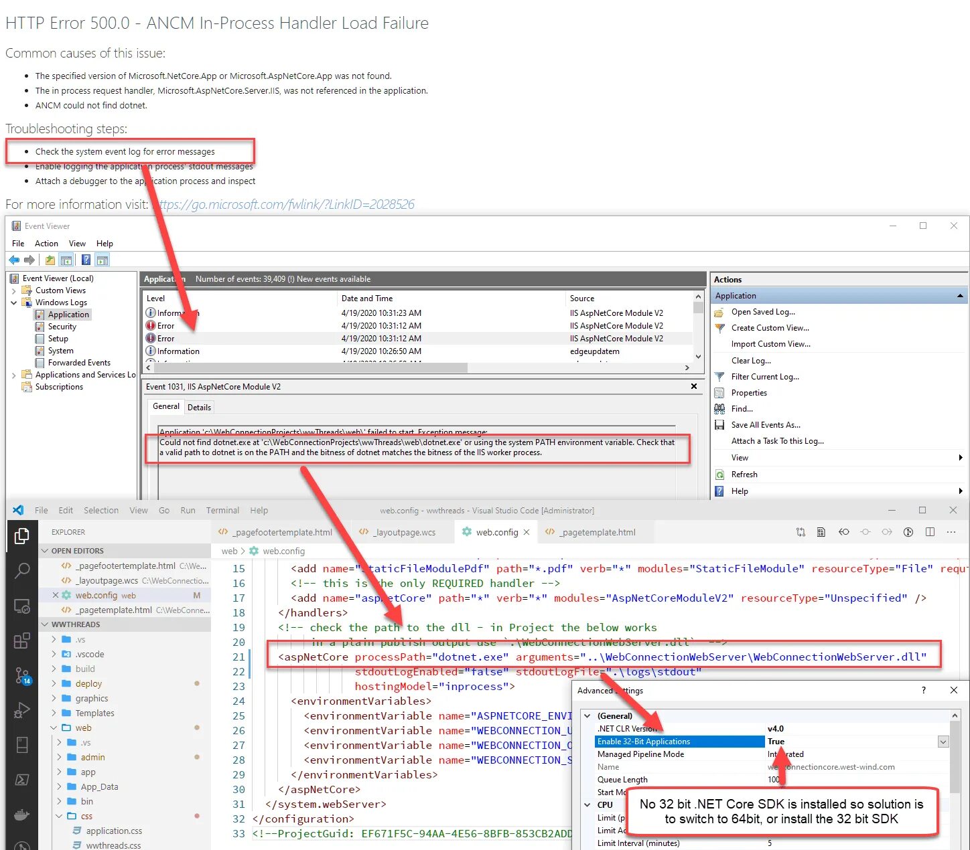This screenshot has height=850, width=970.
Task: Click web breadcrumb above editor
Action: click(229, 551)
